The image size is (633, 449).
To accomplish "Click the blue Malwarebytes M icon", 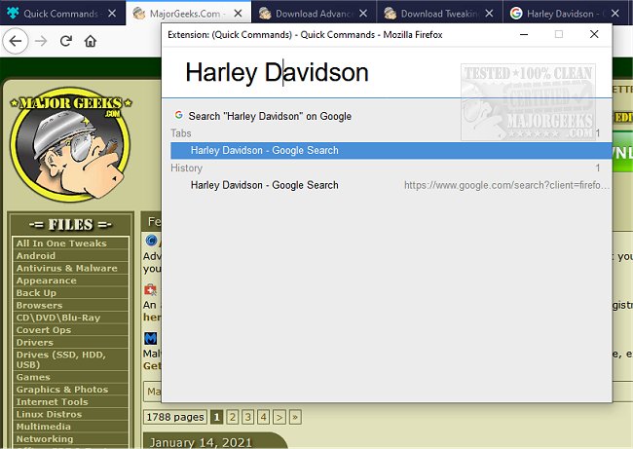I will [x=151, y=338].
